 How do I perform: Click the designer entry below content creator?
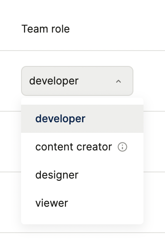pyautogui.click(x=82, y=175)
